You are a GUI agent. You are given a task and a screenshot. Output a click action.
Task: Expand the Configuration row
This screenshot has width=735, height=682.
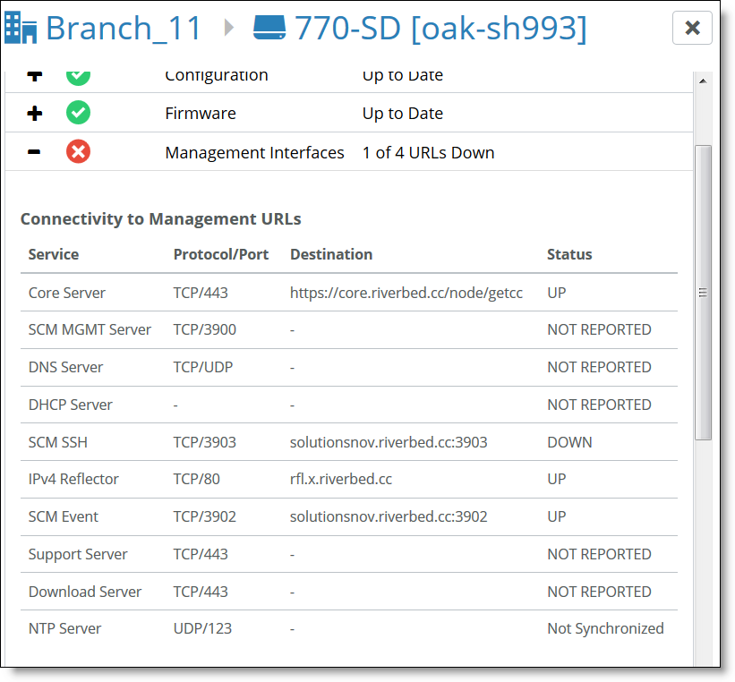[x=35, y=75]
